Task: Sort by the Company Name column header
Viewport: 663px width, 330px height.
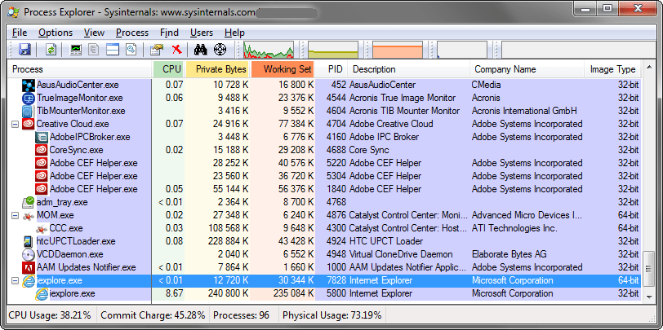Action: click(527, 69)
